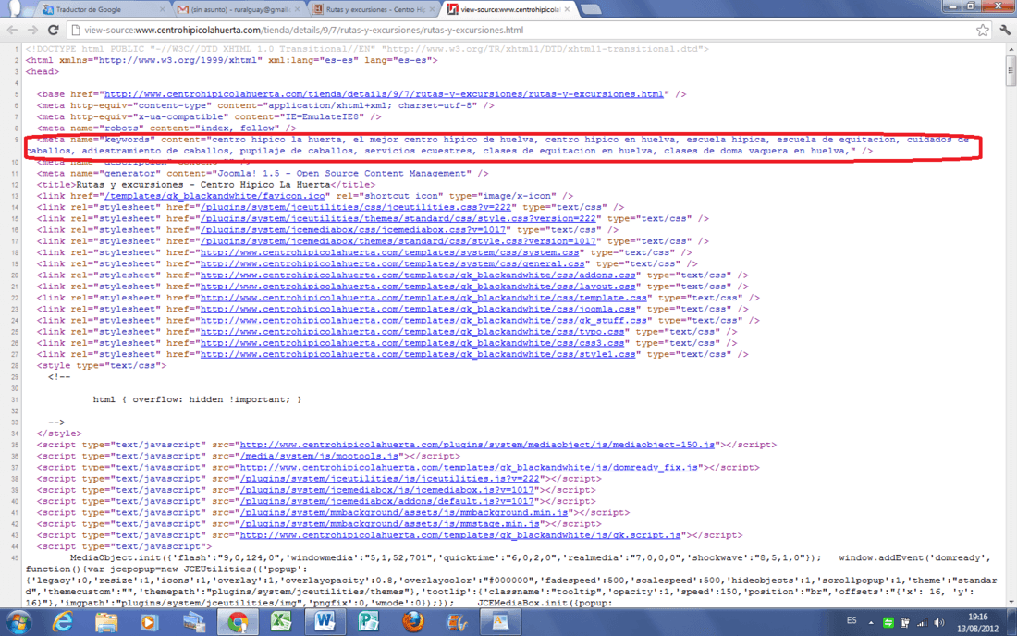Click the 'html { overflow: hidden !important; }' line

[197, 399]
